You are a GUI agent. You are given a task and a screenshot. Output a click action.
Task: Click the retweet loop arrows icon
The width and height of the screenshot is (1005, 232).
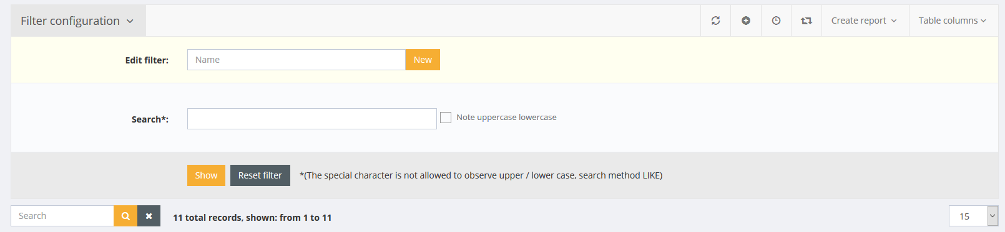click(806, 21)
